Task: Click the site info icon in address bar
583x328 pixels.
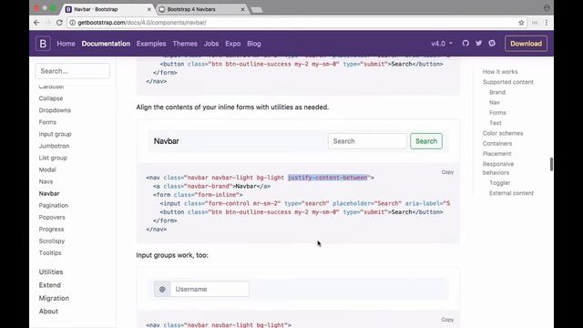Action: click(x=73, y=23)
